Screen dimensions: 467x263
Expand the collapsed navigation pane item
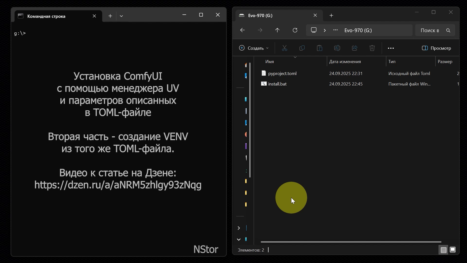click(239, 228)
